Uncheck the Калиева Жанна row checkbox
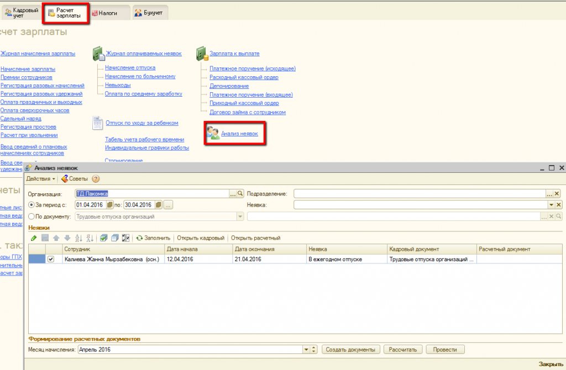 click(x=51, y=259)
